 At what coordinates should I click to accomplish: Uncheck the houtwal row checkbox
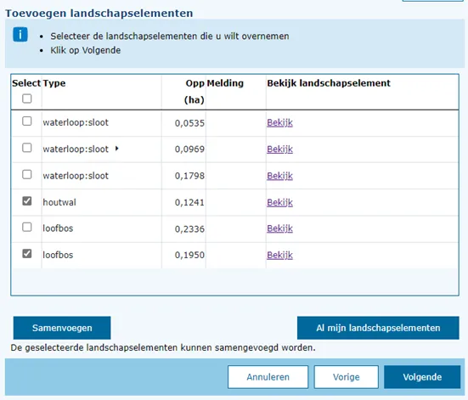pyautogui.click(x=27, y=201)
